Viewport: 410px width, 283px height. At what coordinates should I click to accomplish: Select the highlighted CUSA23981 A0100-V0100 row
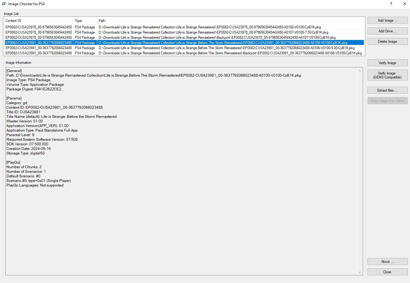point(184,43)
